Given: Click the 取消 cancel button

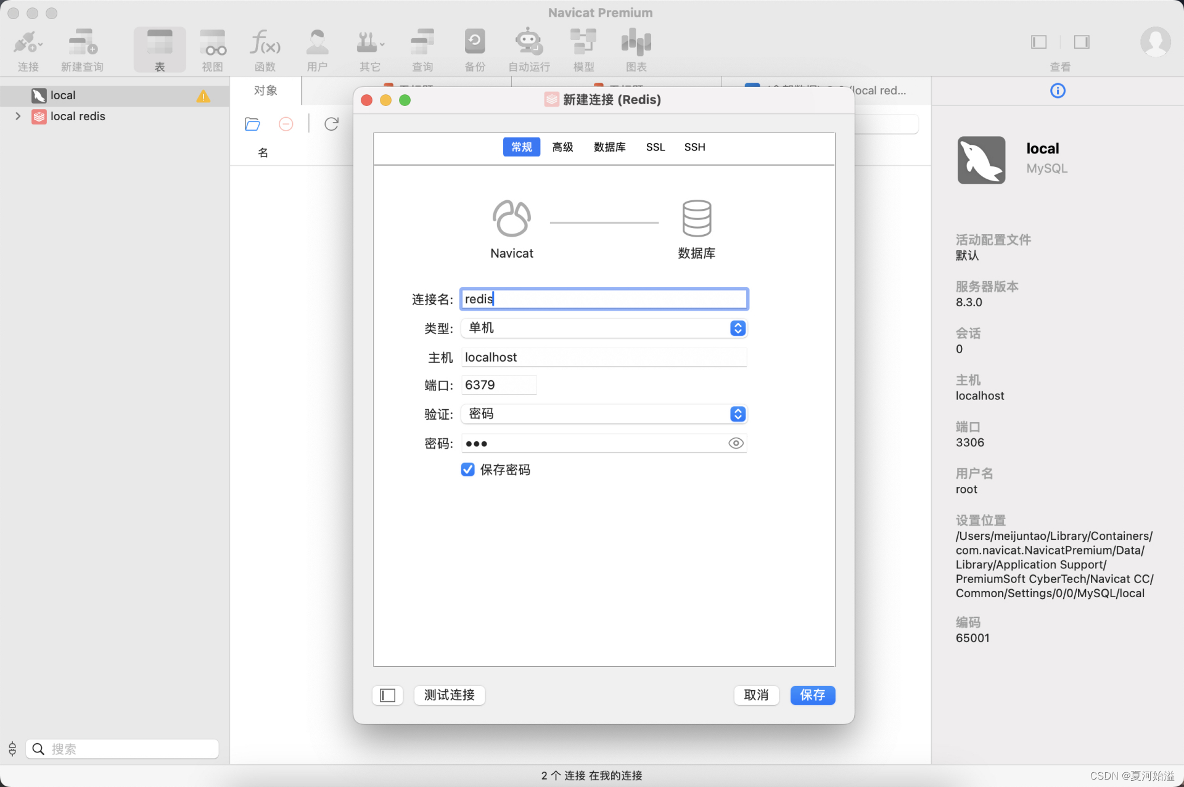Looking at the screenshot, I should click(757, 695).
